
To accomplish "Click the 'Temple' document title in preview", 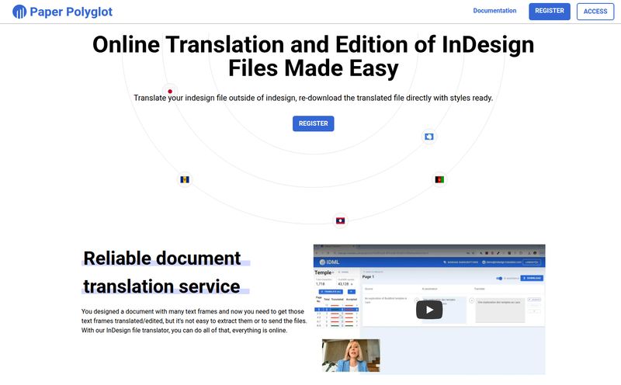I will click(323, 272).
